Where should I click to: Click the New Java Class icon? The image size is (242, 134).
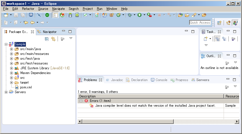[119, 15]
